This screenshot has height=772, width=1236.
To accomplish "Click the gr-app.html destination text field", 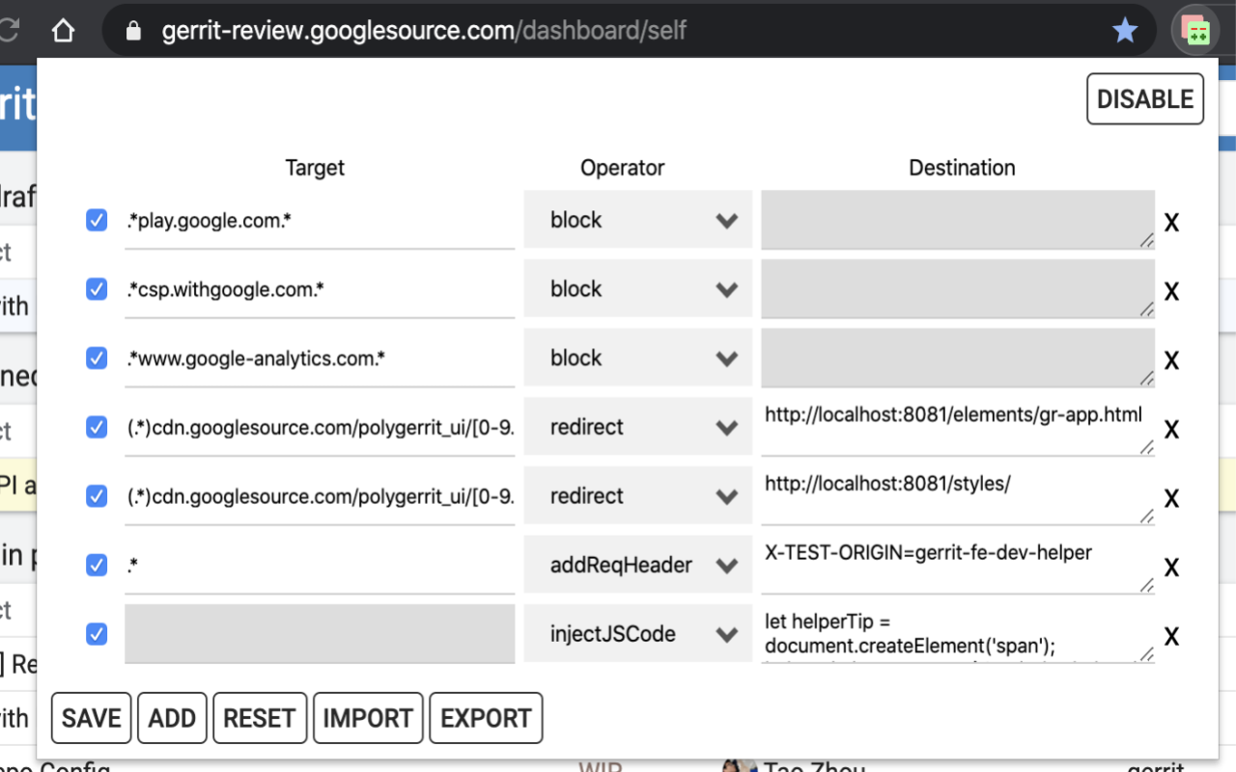I will click(x=956, y=427).
